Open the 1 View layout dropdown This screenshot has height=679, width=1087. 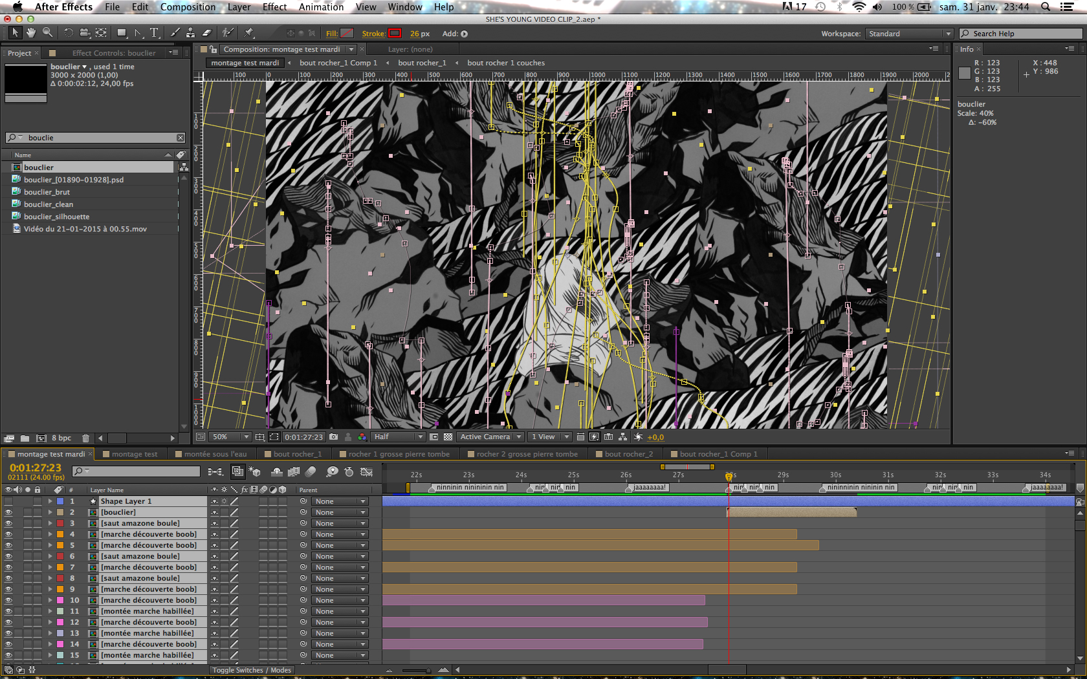(549, 437)
